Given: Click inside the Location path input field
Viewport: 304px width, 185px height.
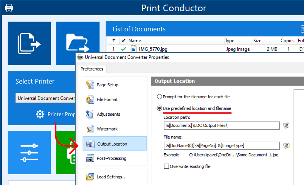Looking at the screenshot, I should (x=222, y=126).
